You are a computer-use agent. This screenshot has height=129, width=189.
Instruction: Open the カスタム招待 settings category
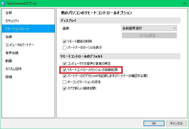tap(28, 69)
